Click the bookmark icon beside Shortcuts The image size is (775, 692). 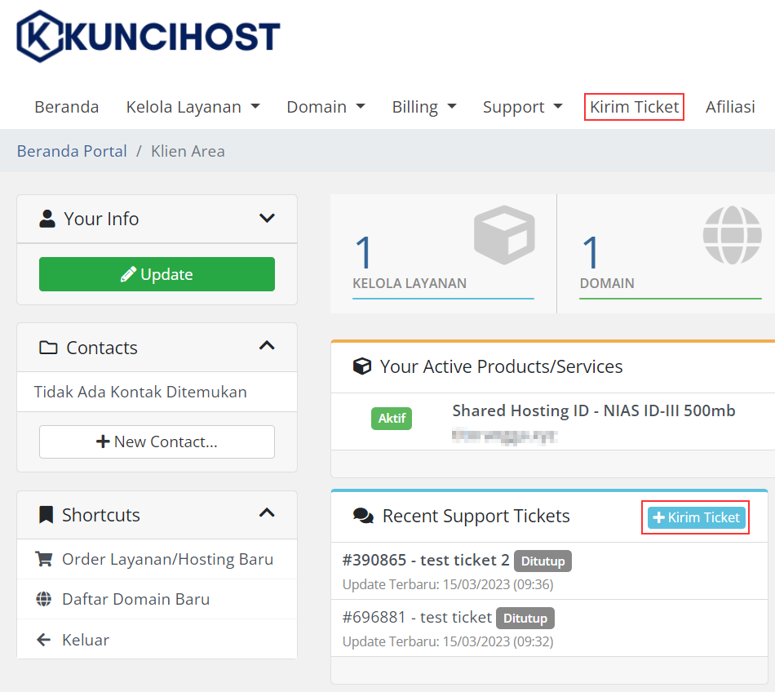point(46,515)
